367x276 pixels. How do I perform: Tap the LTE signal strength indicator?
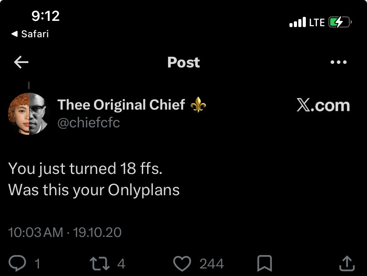[x=307, y=22]
